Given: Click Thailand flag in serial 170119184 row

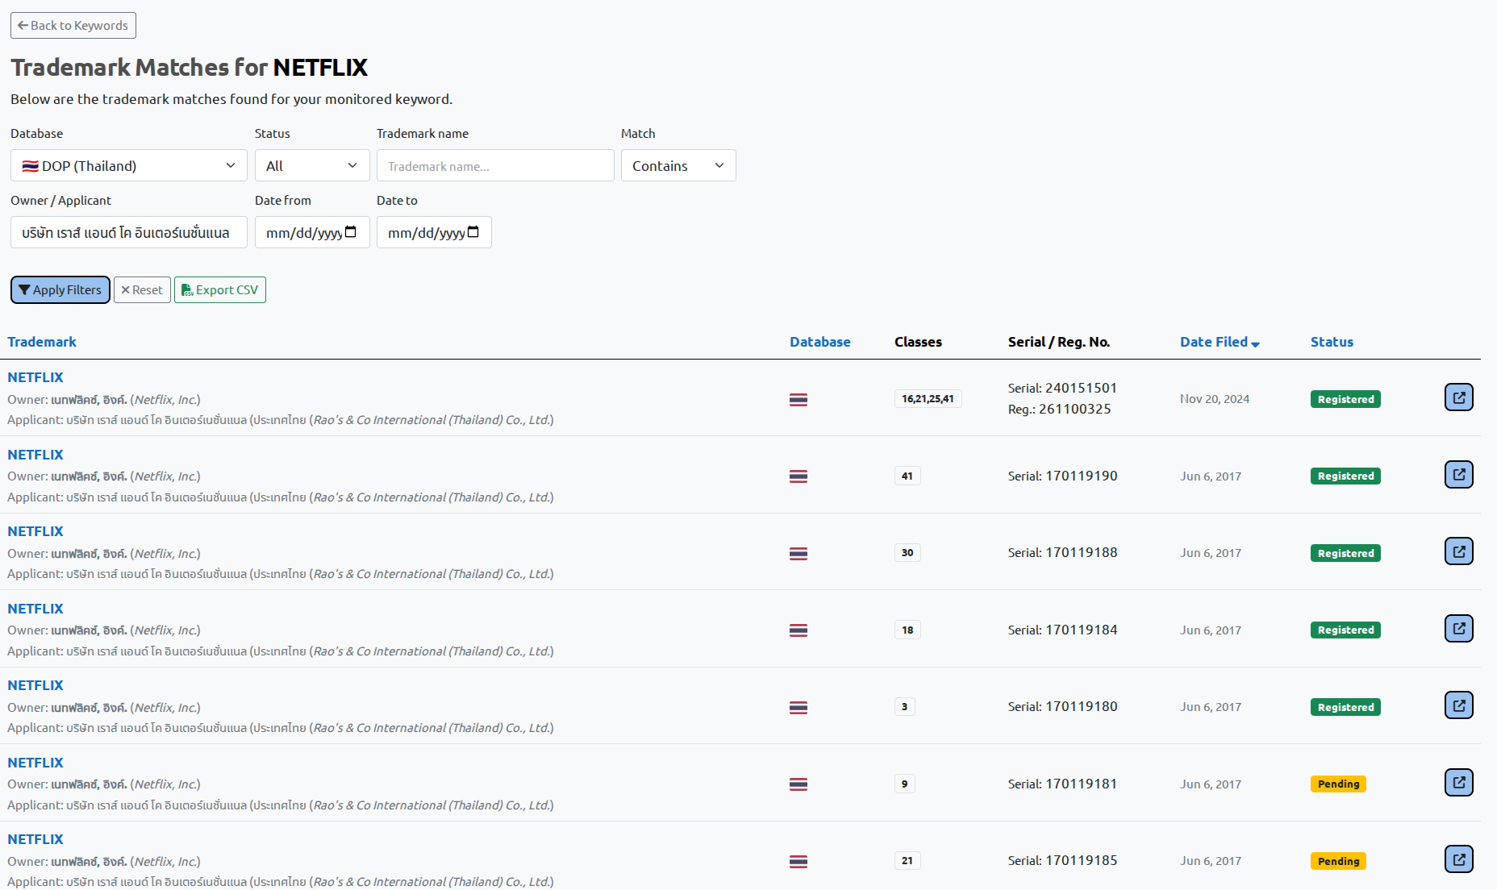Looking at the screenshot, I should click(799, 630).
